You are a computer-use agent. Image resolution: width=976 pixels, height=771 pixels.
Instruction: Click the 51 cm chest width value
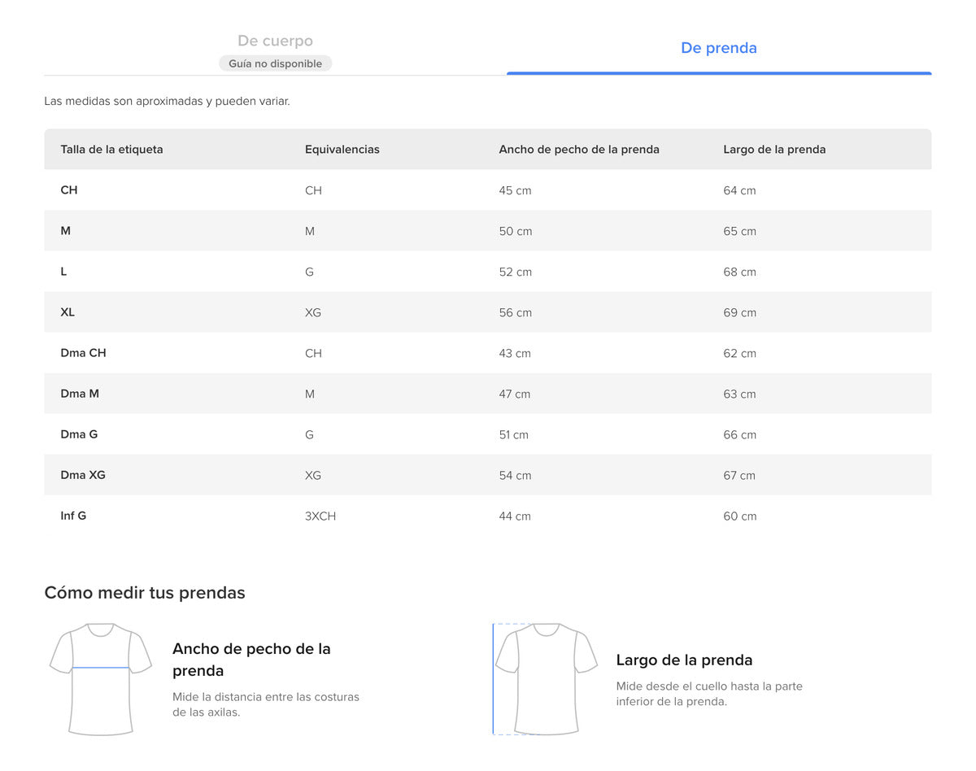[x=513, y=434]
